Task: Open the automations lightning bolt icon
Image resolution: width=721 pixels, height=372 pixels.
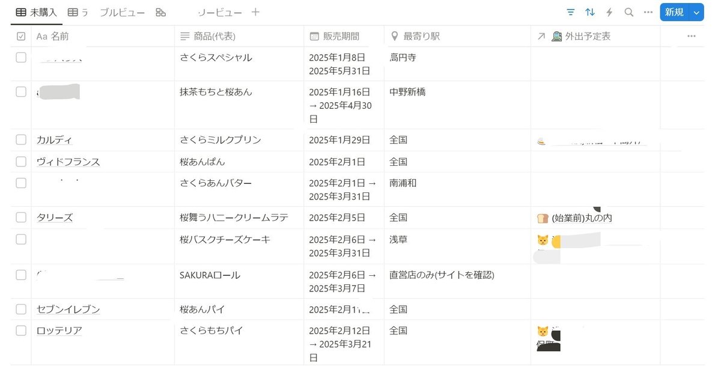Action: click(609, 12)
